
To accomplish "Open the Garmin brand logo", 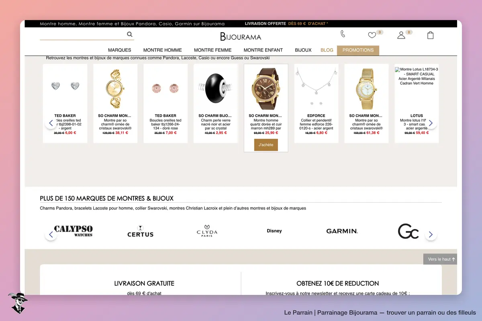I will pos(342,231).
